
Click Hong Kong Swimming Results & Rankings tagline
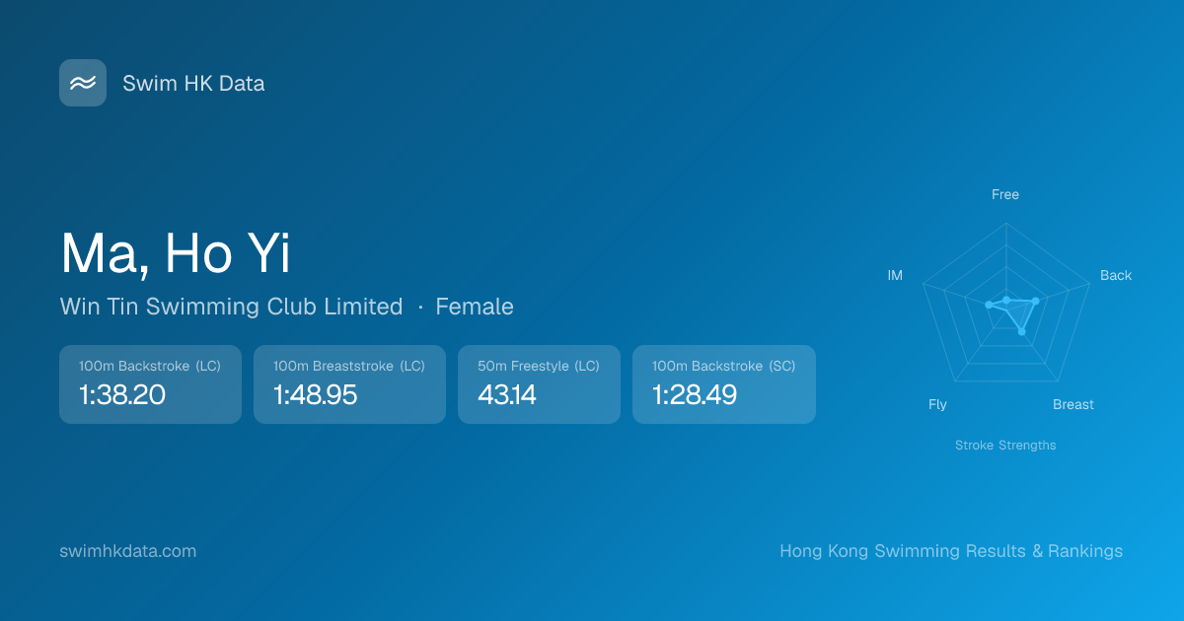pos(951,551)
